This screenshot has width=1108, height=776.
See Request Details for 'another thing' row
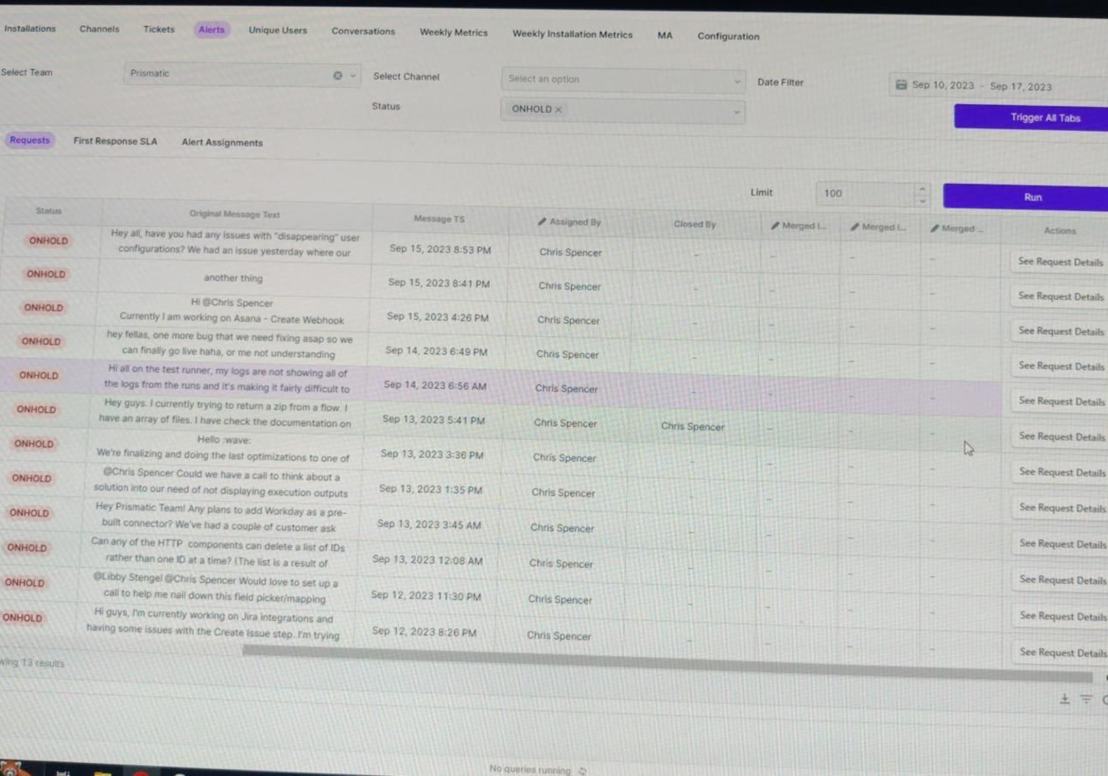click(1060, 297)
